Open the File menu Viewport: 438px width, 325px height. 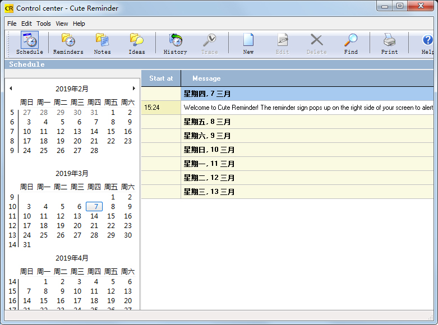click(12, 24)
